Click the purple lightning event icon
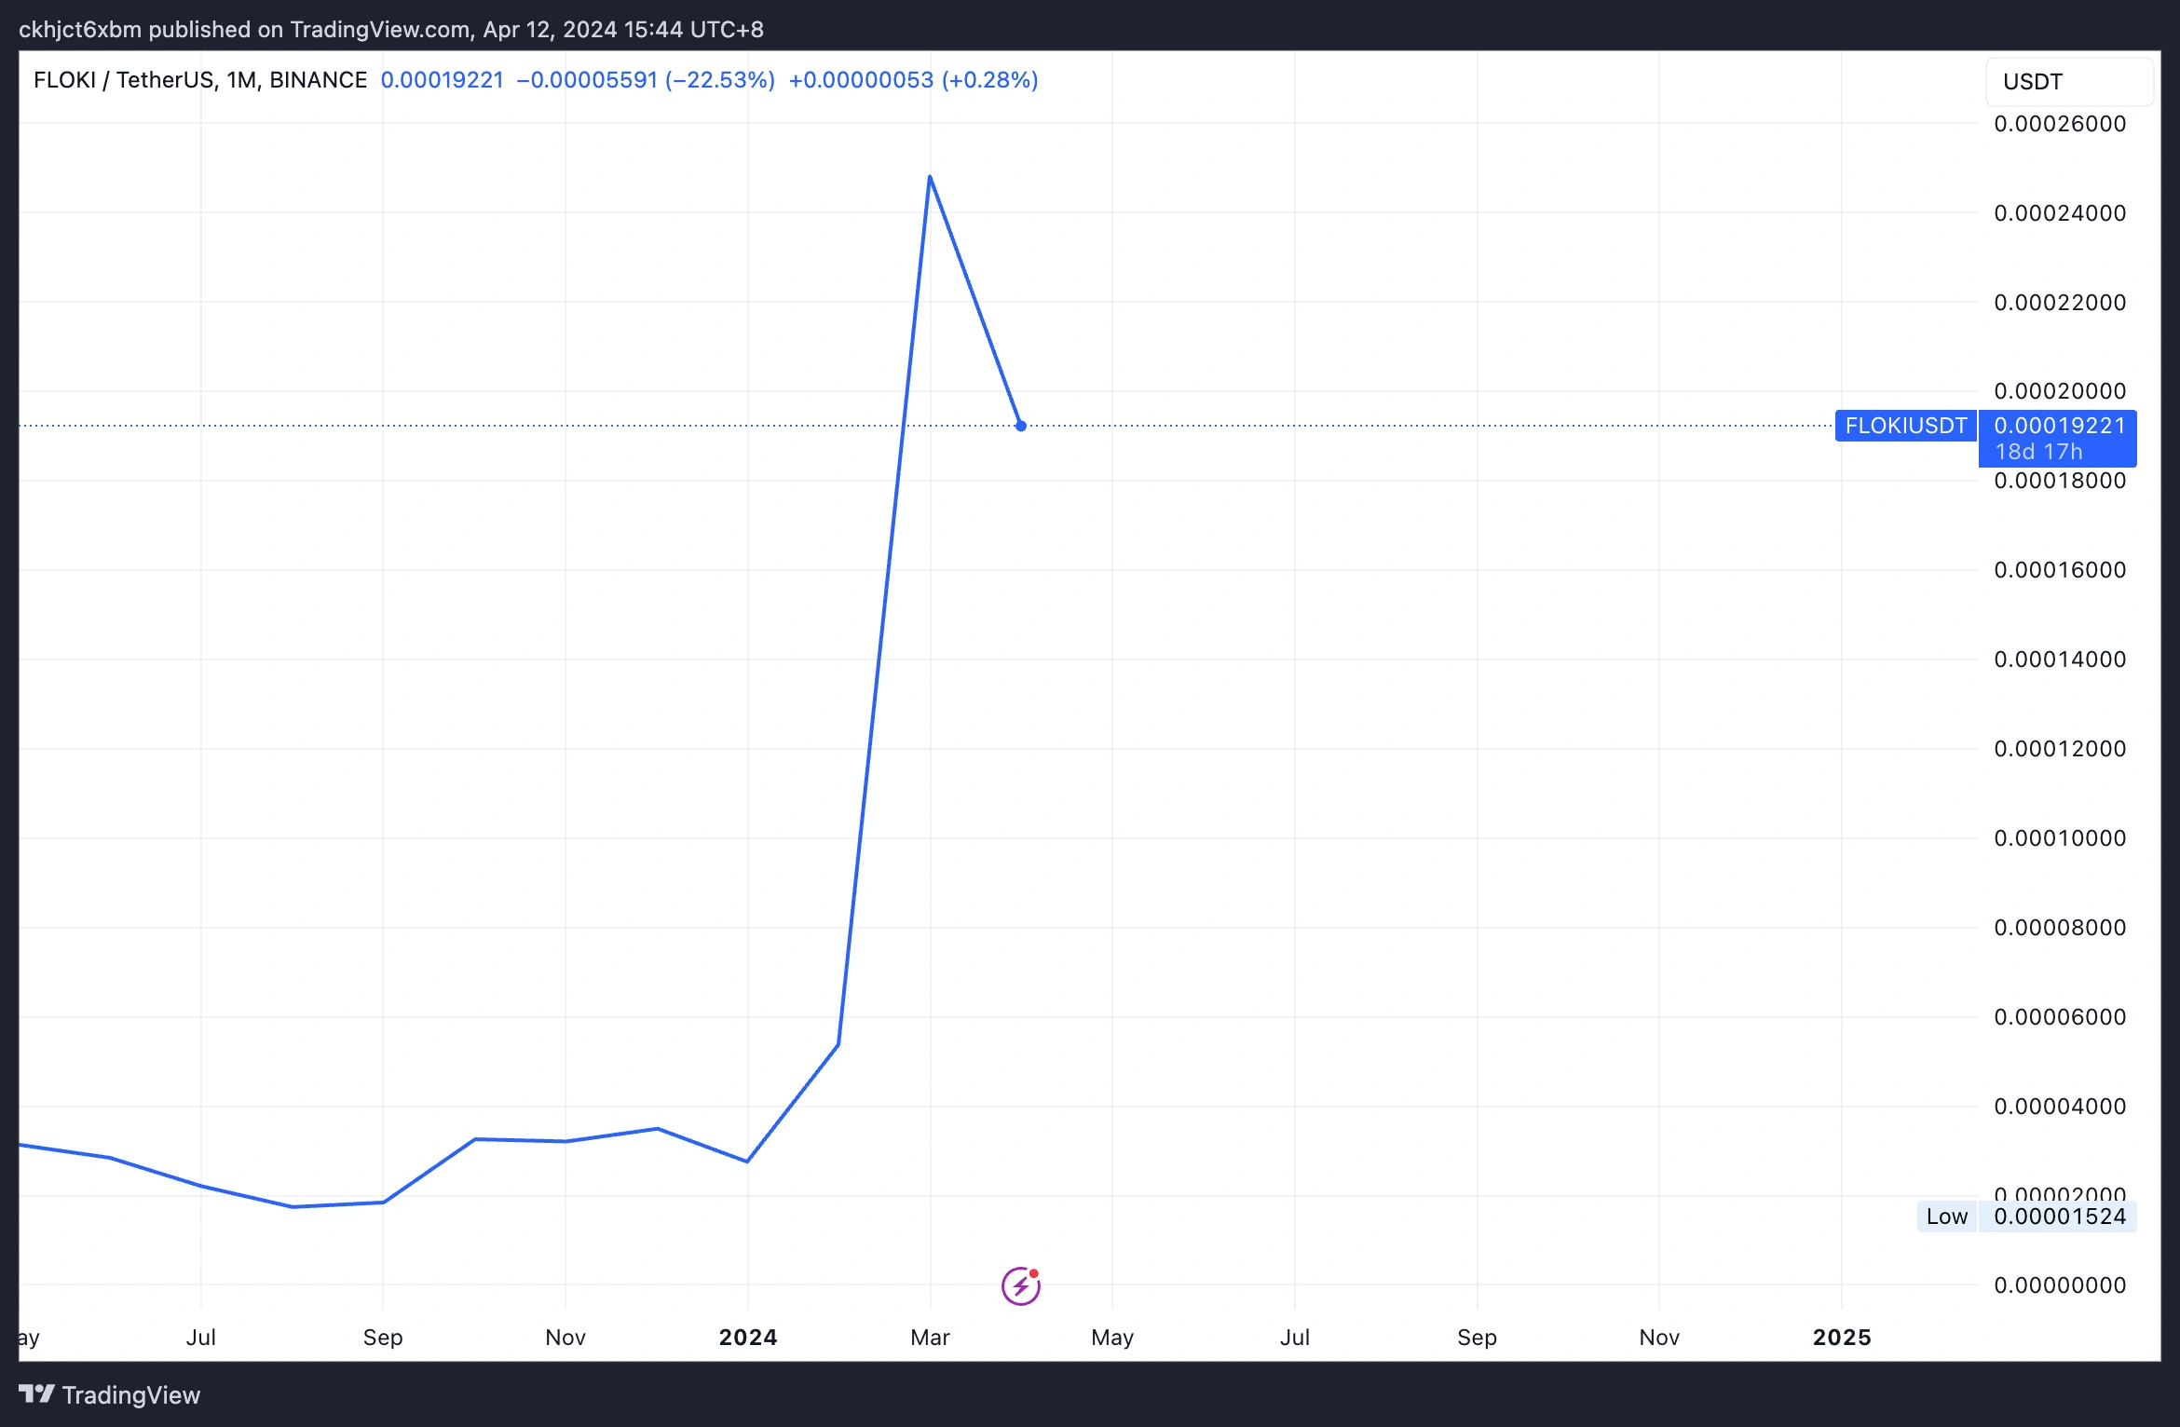 coord(1021,1286)
